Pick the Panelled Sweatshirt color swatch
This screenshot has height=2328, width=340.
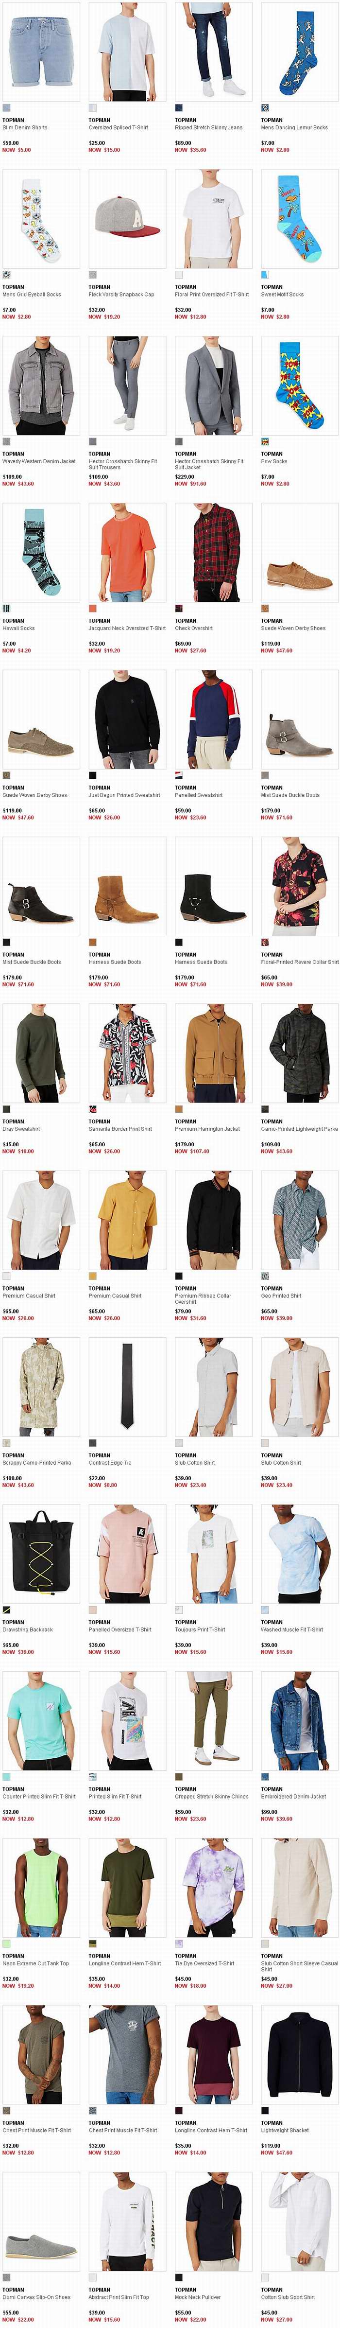(x=179, y=775)
